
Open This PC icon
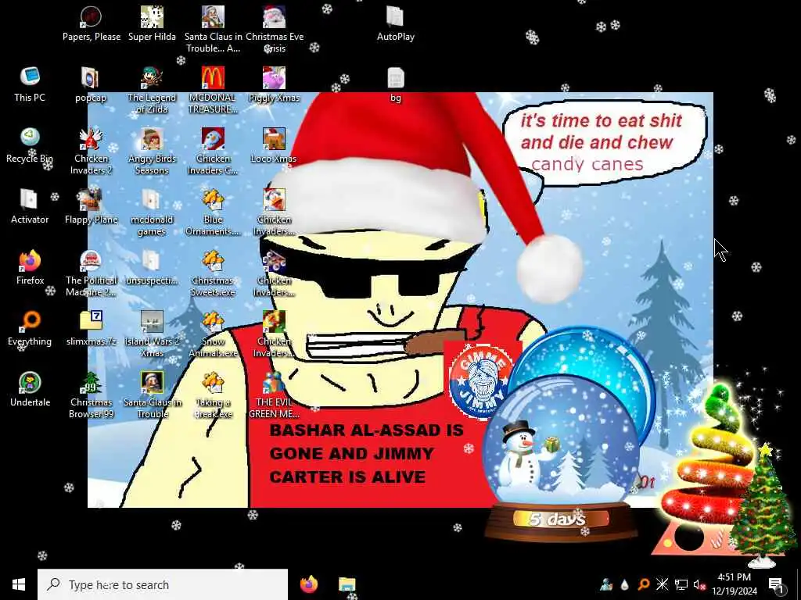pos(30,84)
